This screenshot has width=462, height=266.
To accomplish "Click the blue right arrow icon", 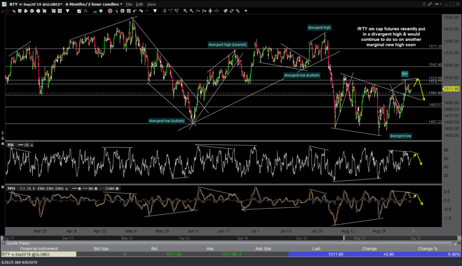I will [147, 11].
